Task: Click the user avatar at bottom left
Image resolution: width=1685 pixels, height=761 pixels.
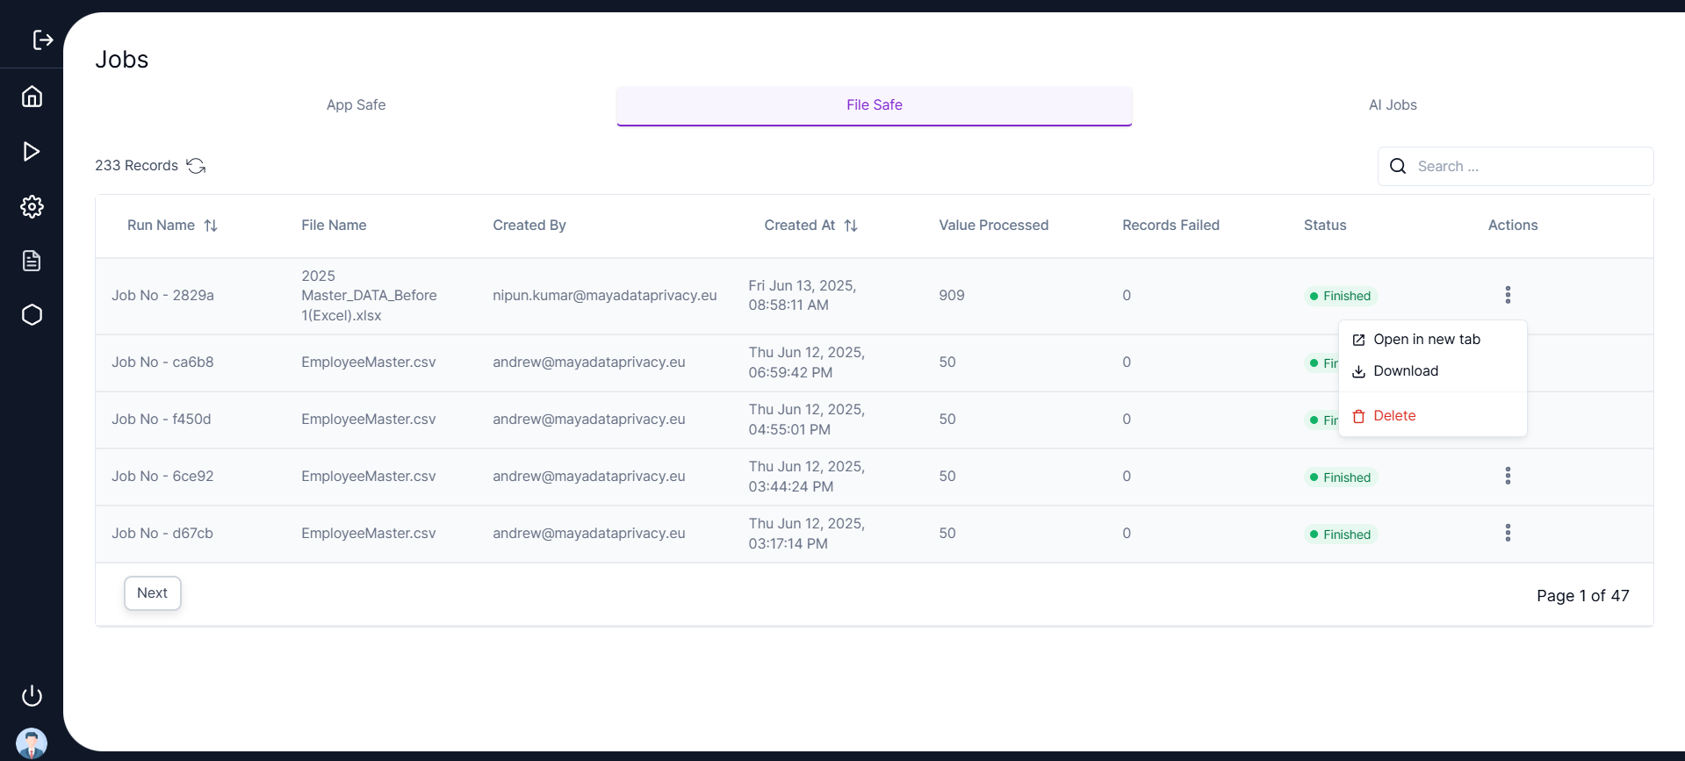Action: point(32,743)
